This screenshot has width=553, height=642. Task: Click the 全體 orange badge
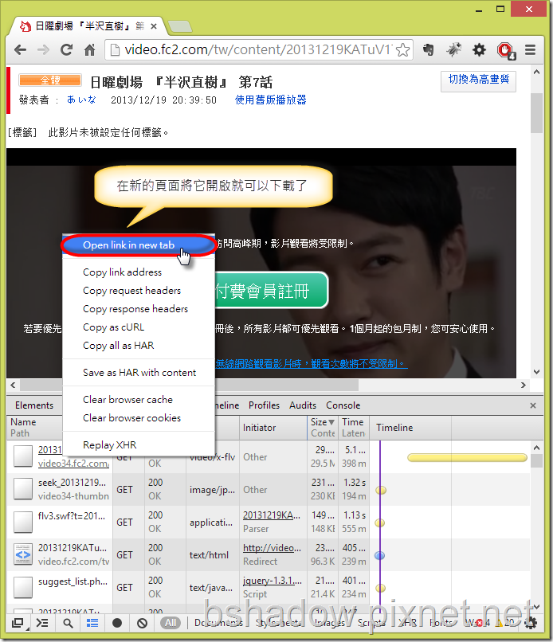point(50,80)
